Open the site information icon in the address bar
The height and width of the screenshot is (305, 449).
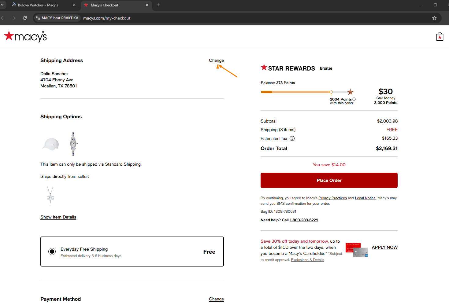[38, 18]
